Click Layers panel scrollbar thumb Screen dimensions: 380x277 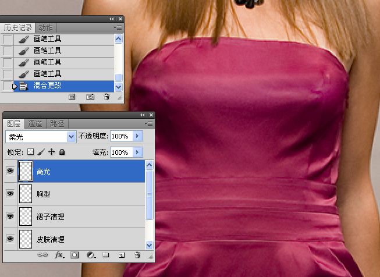tap(150, 195)
